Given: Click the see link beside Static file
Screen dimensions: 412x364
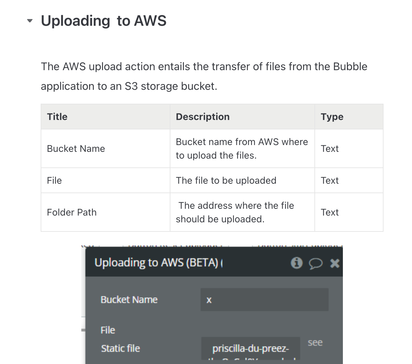Looking at the screenshot, I should point(315,343).
